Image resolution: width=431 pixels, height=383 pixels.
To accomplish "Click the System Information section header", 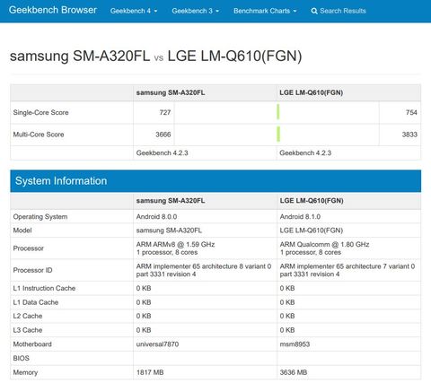I will [x=215, y=181].
